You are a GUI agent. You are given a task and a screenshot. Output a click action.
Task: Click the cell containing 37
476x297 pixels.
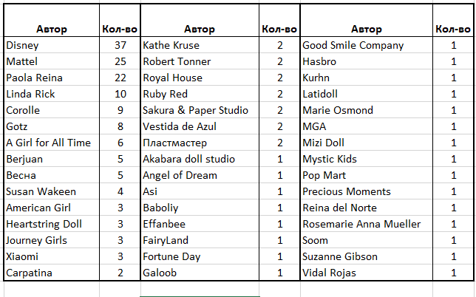[120, 45]
